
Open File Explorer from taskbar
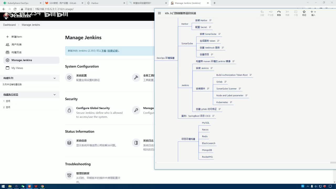[x=10, y=186]
